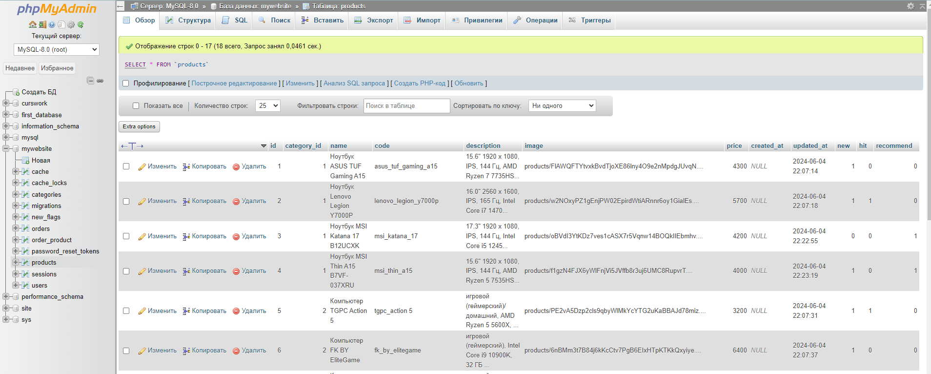Select checkbox for row msi_katana_17

point(126,236)
